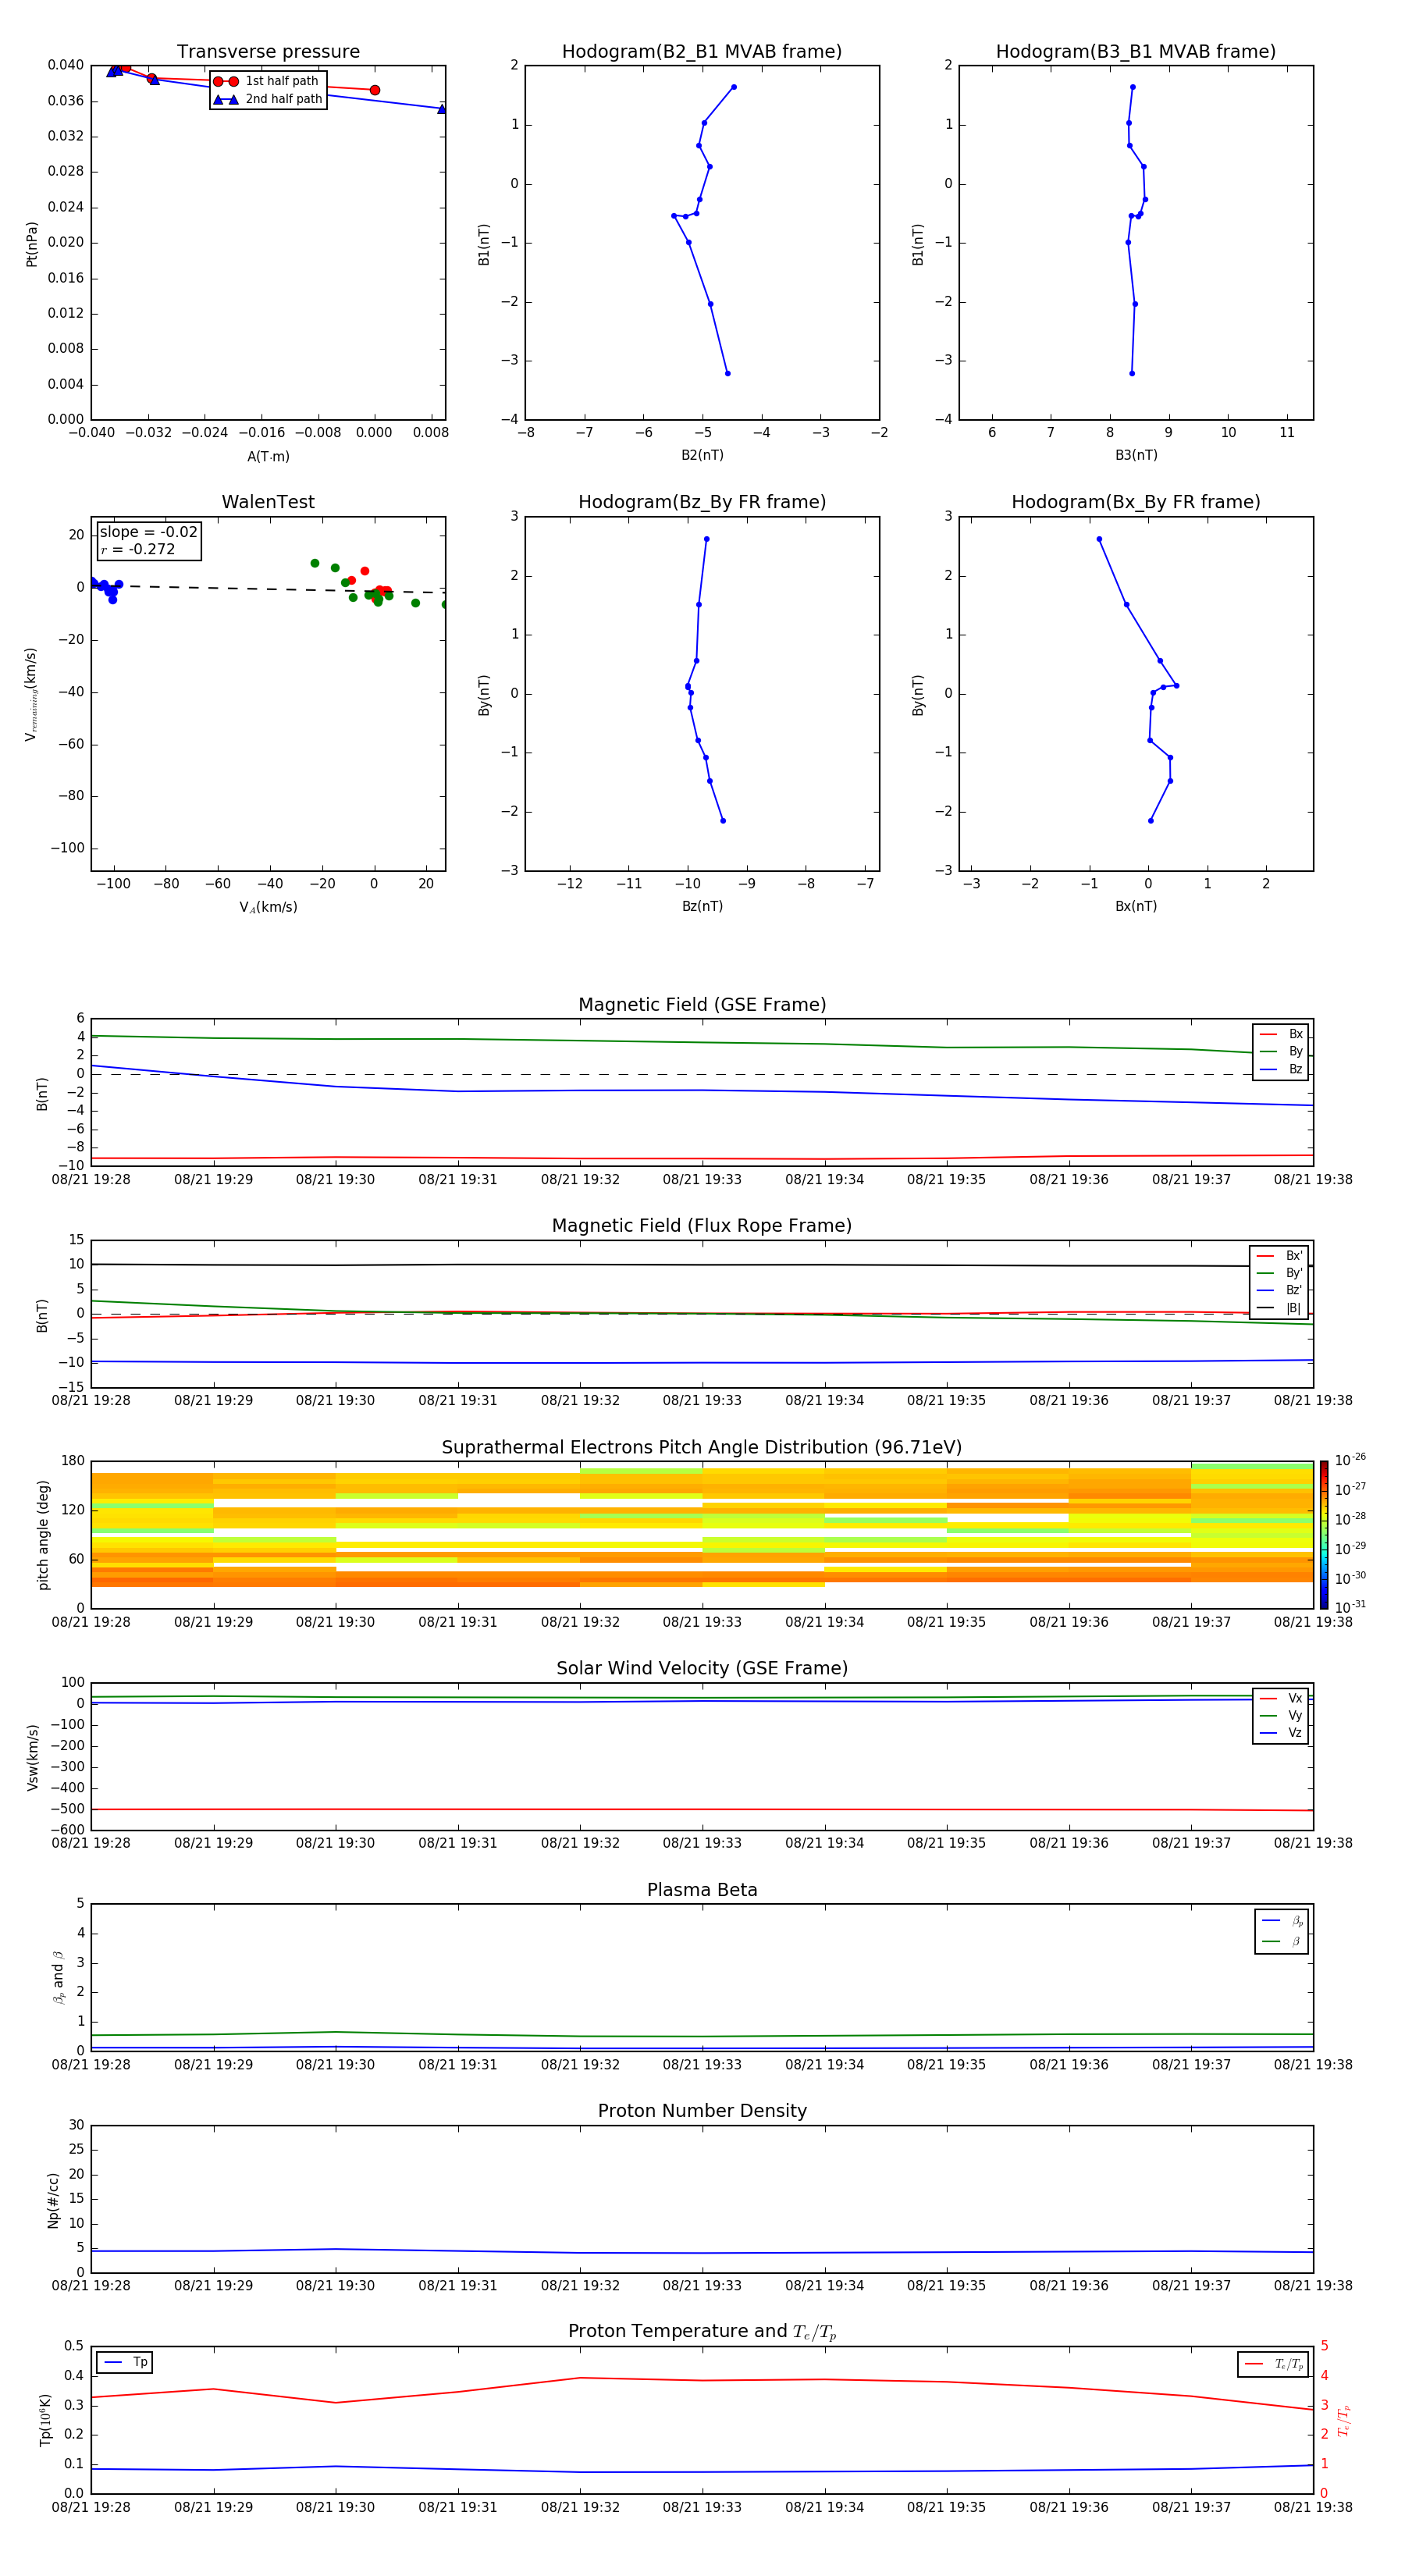Click the "pitch angle (deg)" y-axis label

(43, 1535)
